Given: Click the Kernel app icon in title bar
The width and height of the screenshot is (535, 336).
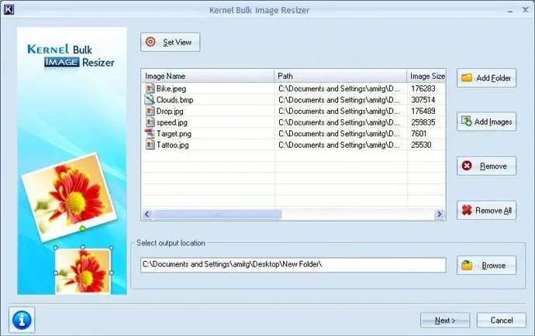Looking at the screenshot, I should pos(9,9).
